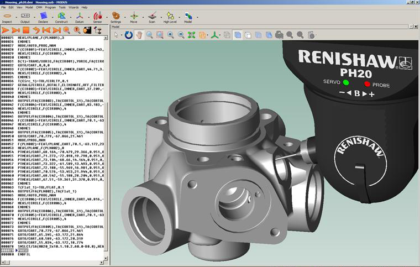Open the Output toolbar group

[25, 18]
